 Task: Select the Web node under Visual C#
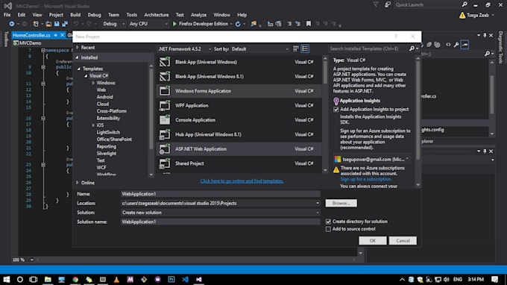tap(101, 90)
